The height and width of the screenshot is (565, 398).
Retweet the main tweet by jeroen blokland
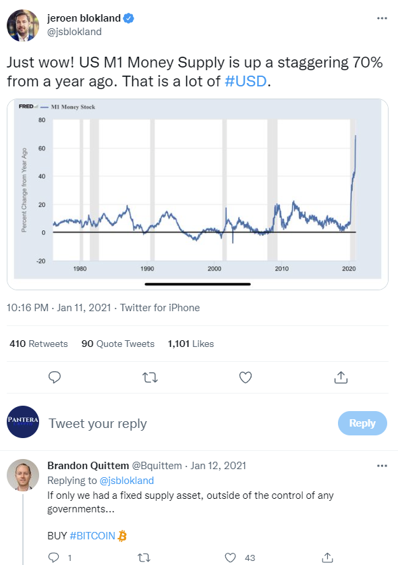pos(150,377)
